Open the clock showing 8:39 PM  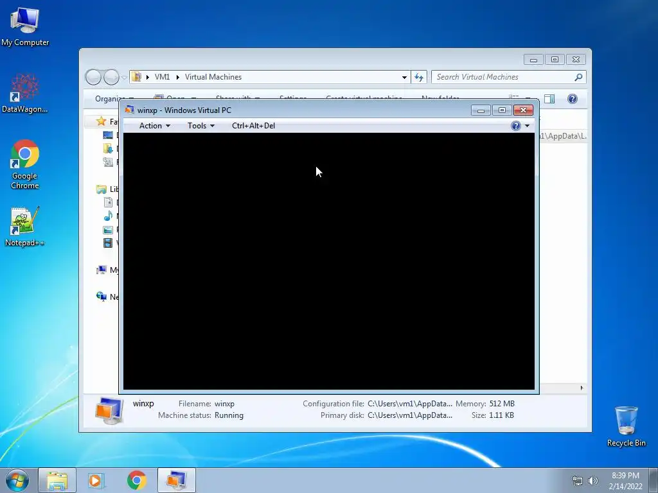625,480
